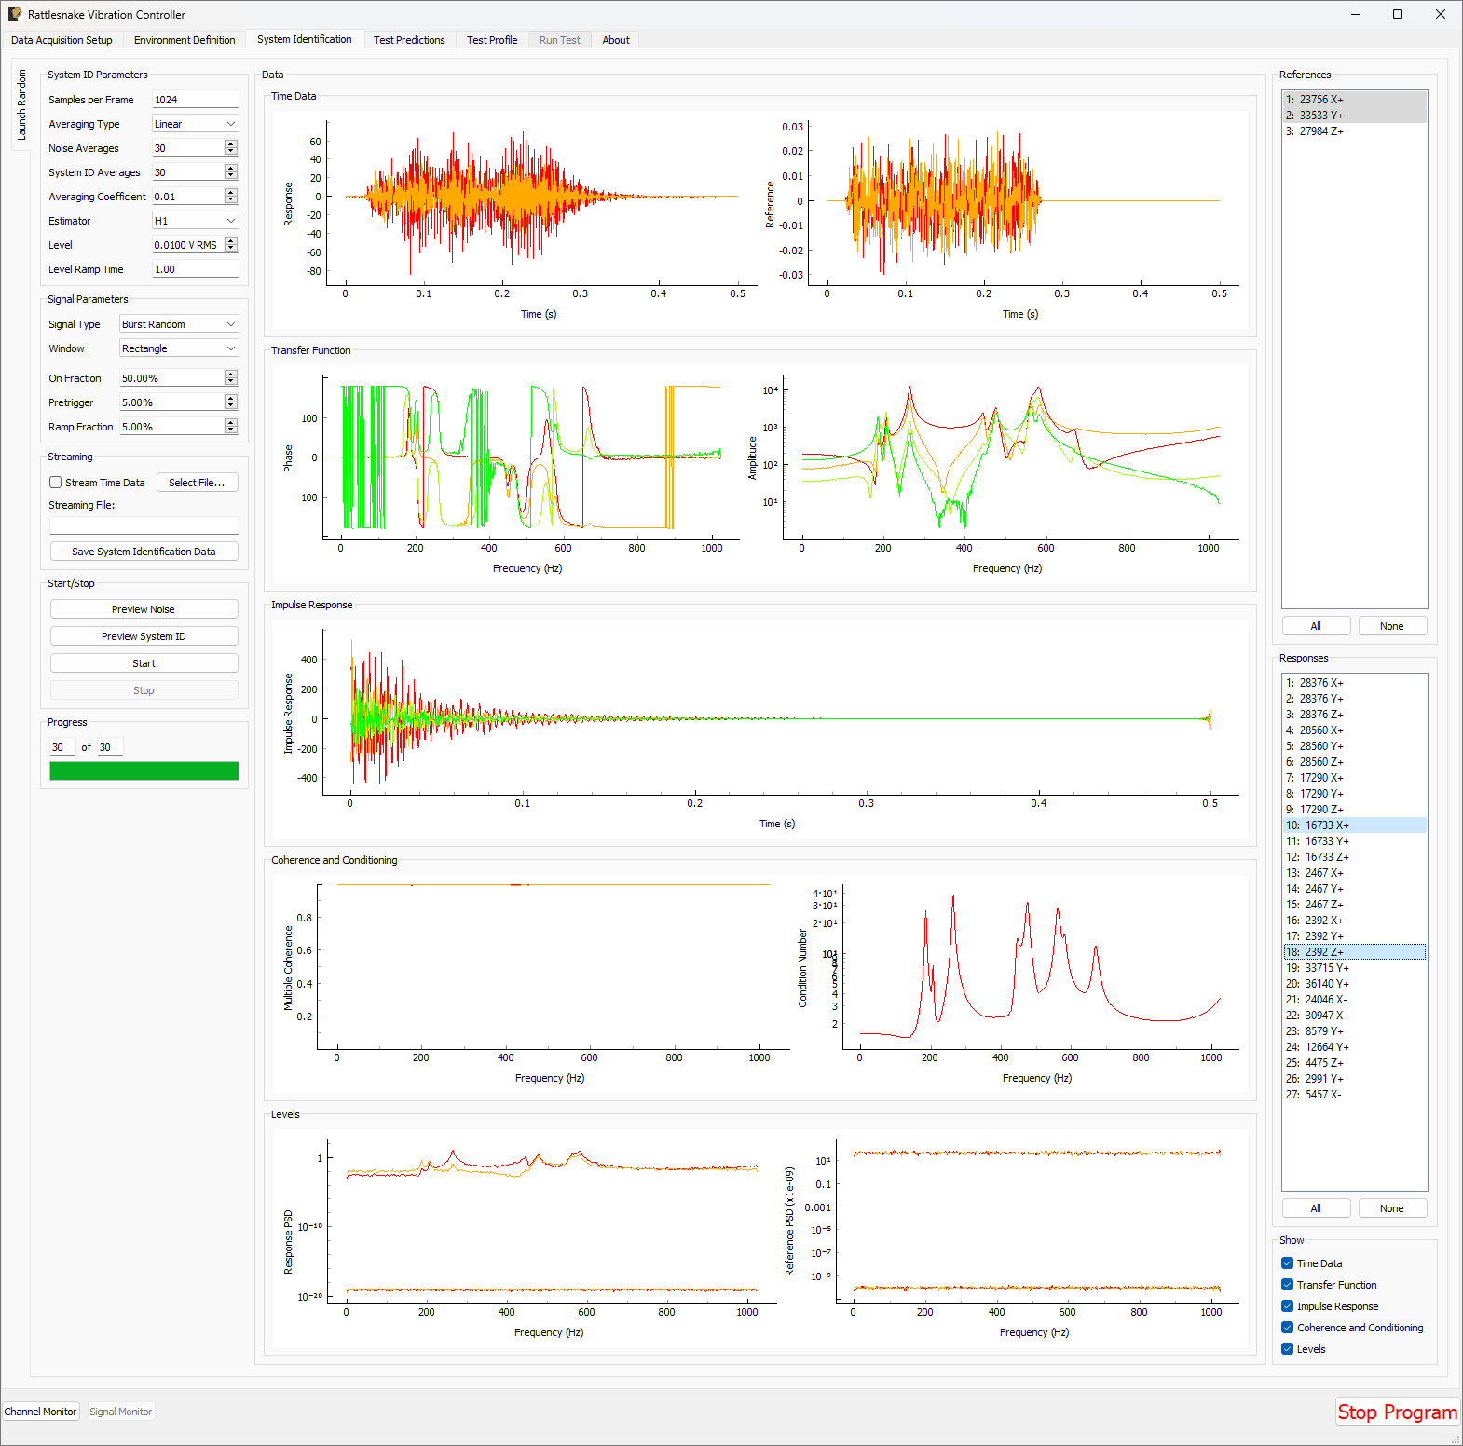Switch to the Test Predictions tab
The height and width of the screenshot is (1446, 1463).
[x=409, y=40]
